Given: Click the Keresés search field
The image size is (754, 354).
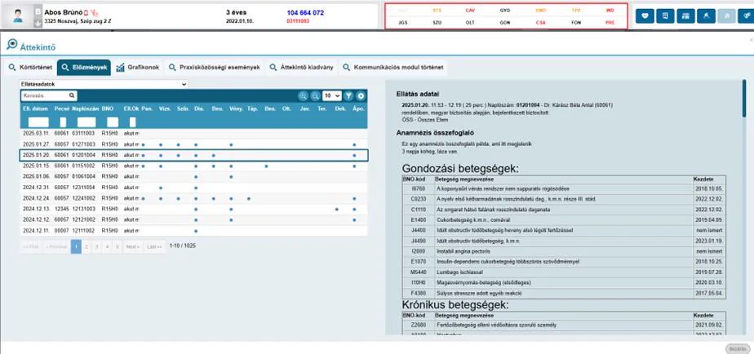Looking at the screenshot, I should [x=49, y=95].
